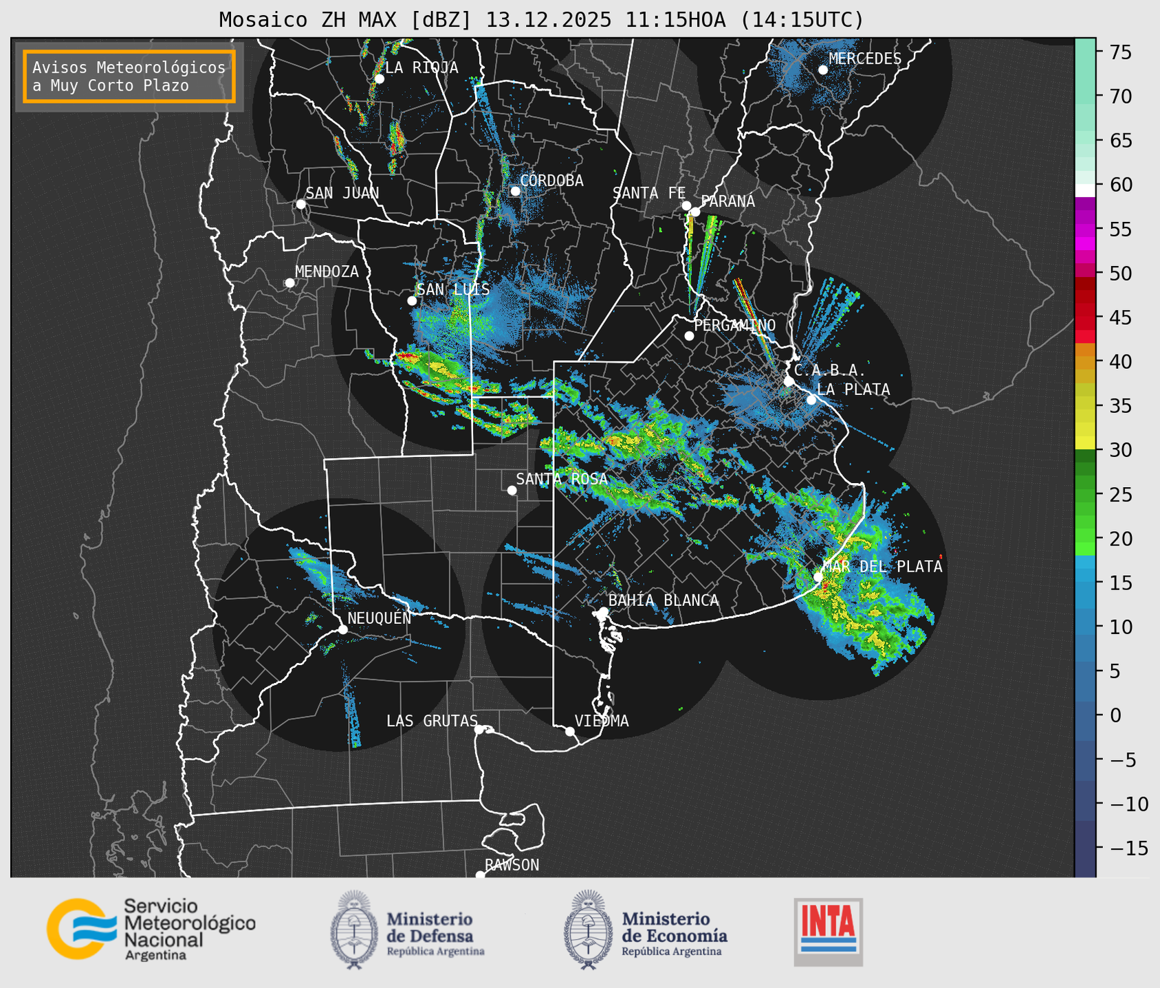
Task: Click the 0 value on the color scale
Action: [1115, 715]
